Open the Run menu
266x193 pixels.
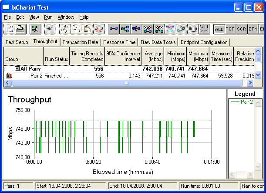click(x=48, y=17)
